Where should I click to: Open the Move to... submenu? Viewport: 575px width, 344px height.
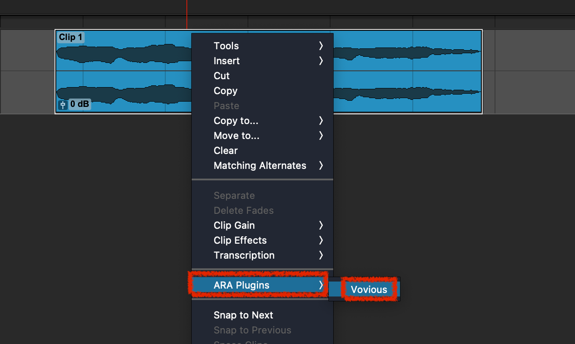(x=237, y=135)
